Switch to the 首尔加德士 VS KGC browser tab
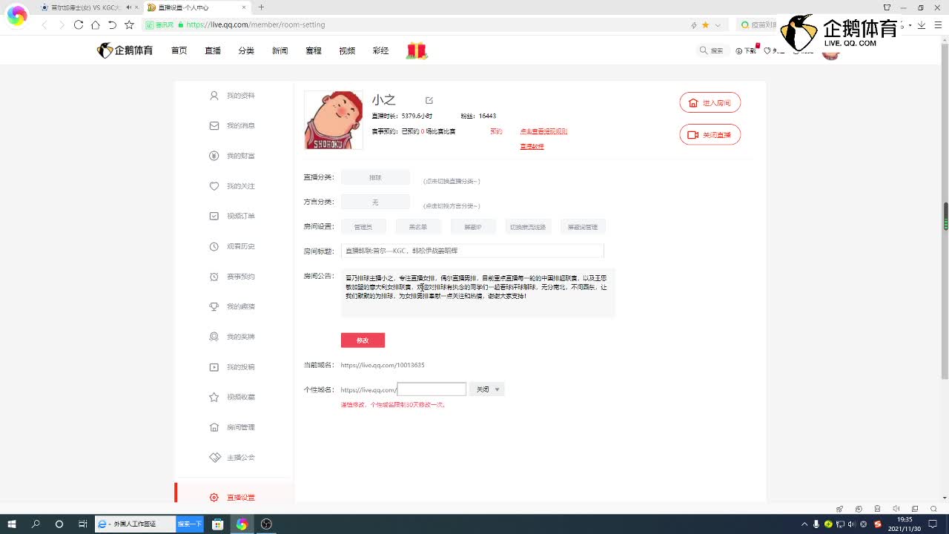The width and height of the screenshot is (949, 534). pyautogui.click(x=80, y=7)
